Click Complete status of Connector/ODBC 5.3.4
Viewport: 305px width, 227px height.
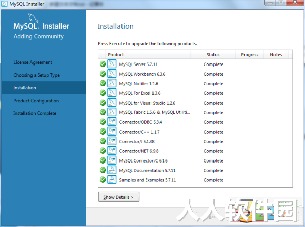coord(213,122)
